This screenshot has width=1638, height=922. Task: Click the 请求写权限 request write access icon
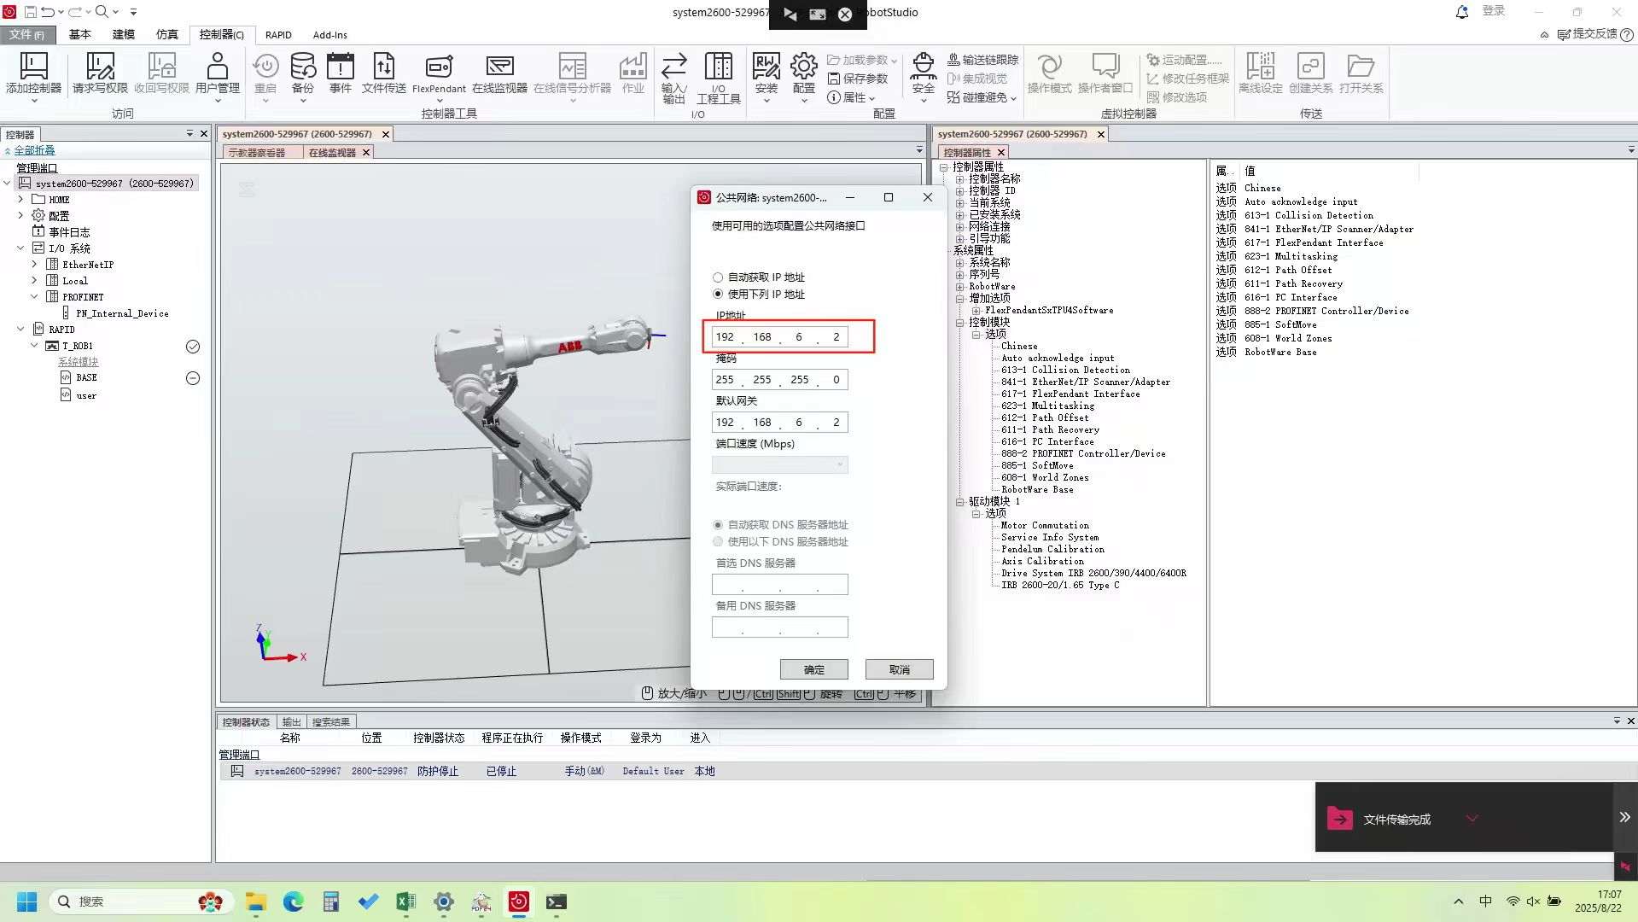[x=100, y=67]
